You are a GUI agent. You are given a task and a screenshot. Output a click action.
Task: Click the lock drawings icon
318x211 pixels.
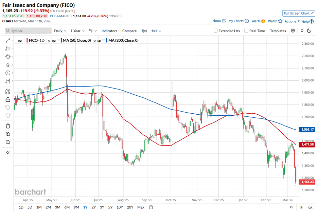[x=8, y=99]
